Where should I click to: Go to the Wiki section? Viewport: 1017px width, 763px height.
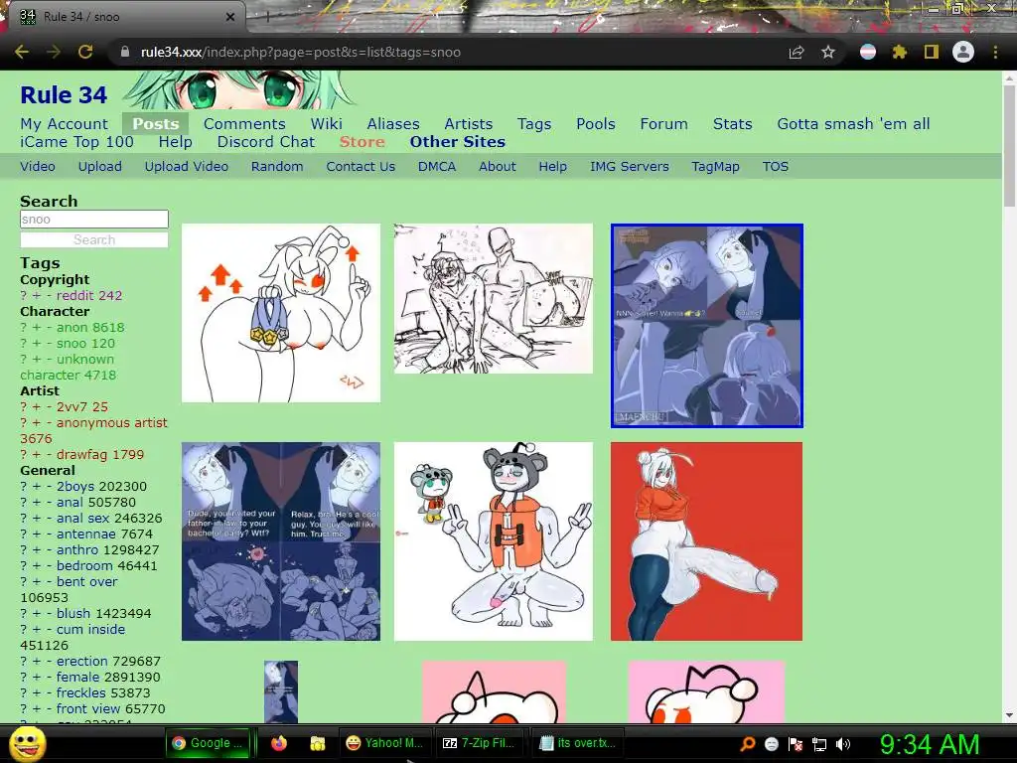(x=326, y=123)
